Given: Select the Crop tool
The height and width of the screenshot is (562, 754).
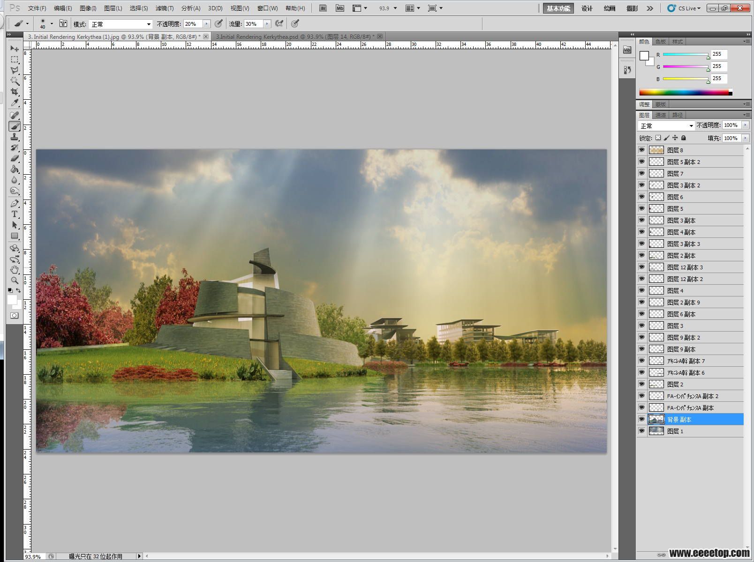Looking at the screenshot, I should (x=15, y=92).
